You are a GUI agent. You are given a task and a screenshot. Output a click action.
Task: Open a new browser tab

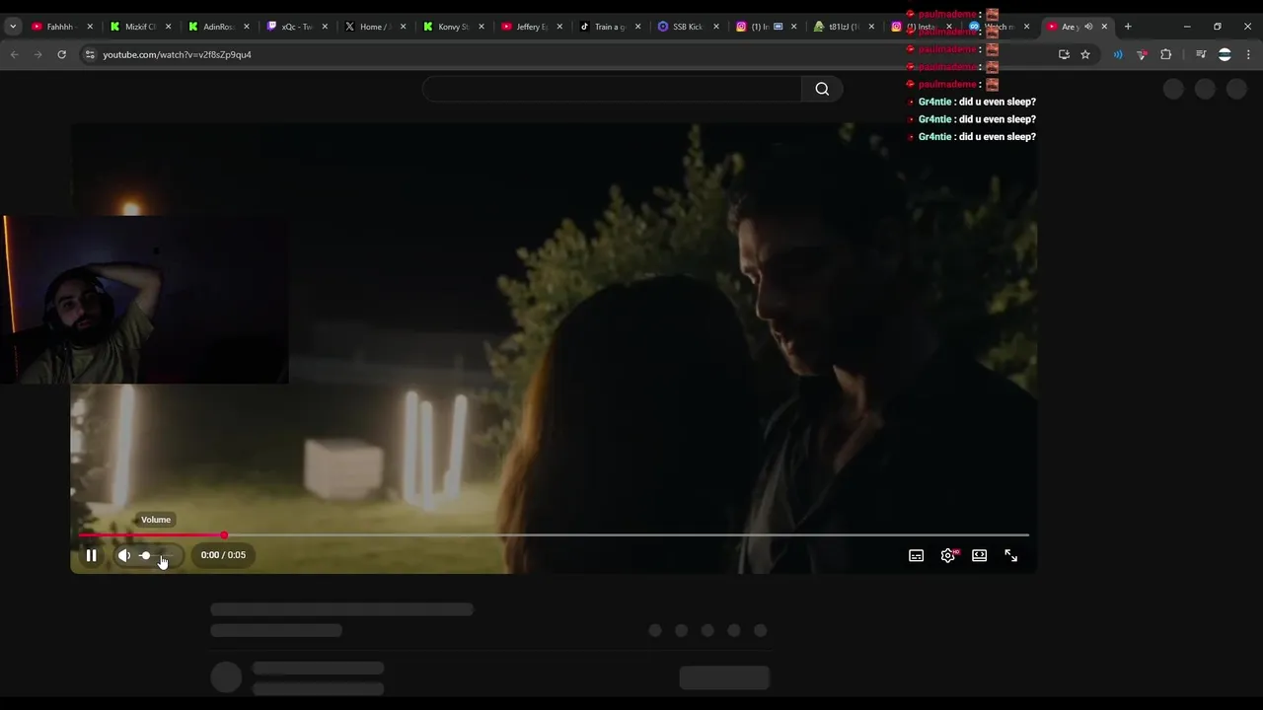tap(1128, 27)
